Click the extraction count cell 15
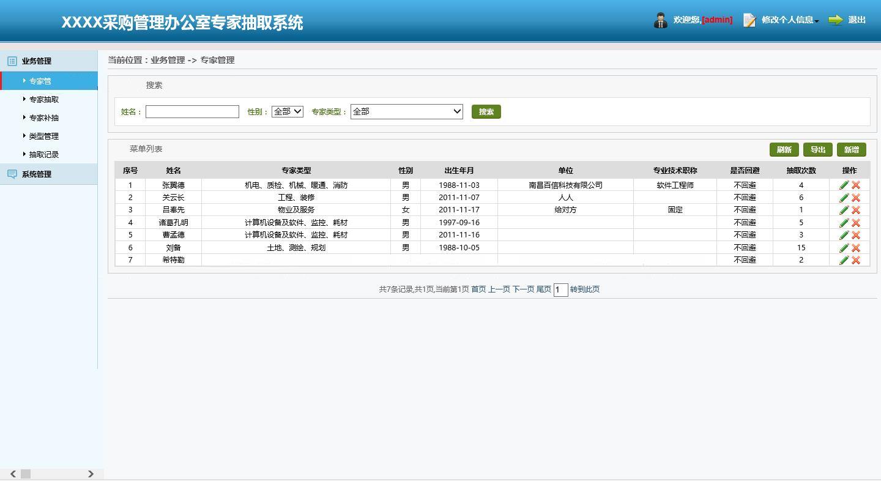The width and height of the screenshot is (881, 481). point(801,248)
